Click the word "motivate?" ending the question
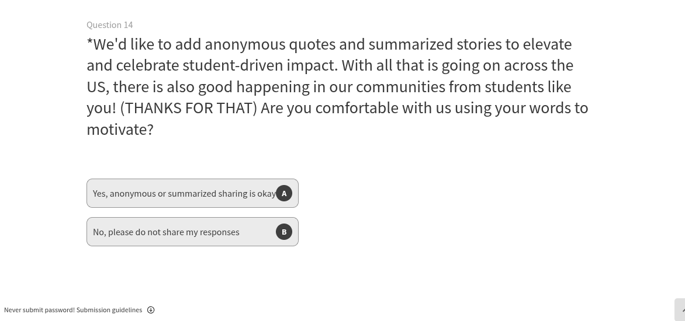This screenshot has width=685, height=321. pyautogui.click(x=120, y=129)
